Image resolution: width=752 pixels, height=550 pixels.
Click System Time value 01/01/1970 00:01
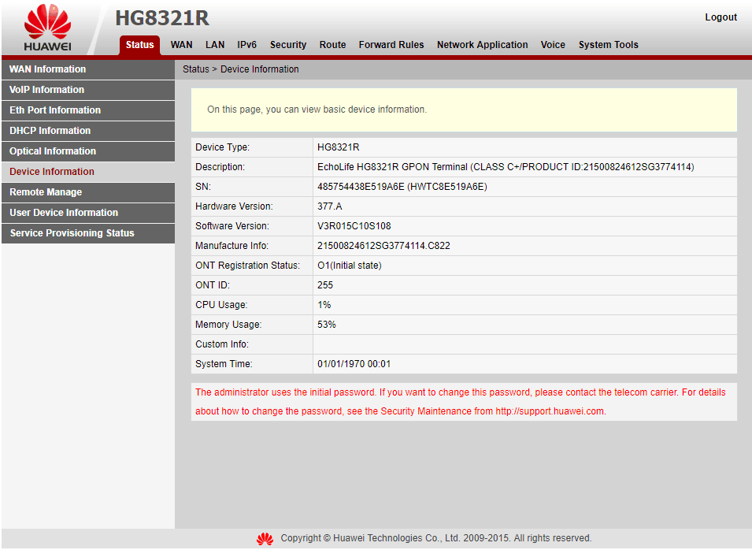pos(354,364)
